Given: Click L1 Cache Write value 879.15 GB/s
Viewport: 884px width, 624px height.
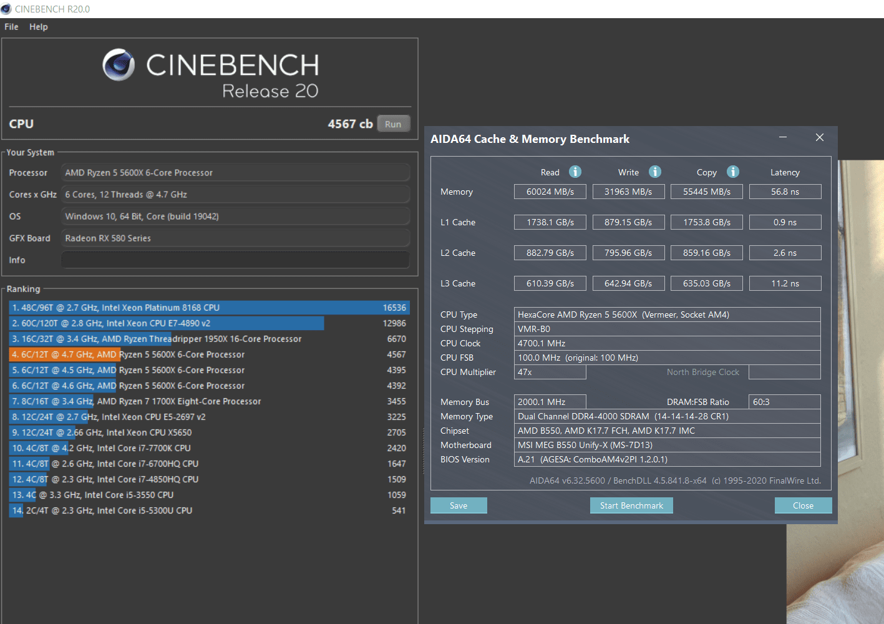Looking at the screenshot, I should click(x=628, y=222).
